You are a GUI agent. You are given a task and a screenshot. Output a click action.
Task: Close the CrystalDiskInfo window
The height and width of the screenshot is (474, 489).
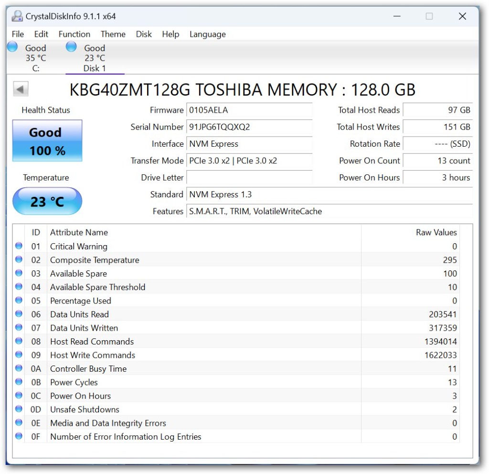click(x=462, y=16)
